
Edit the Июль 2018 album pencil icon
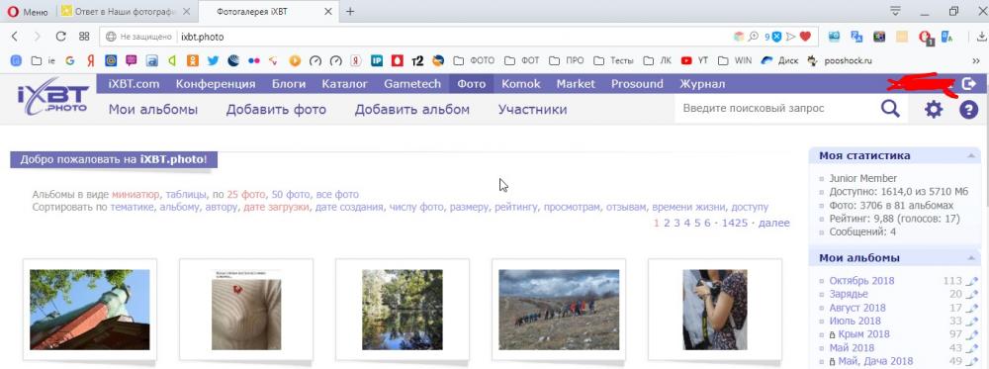[972, 322]
